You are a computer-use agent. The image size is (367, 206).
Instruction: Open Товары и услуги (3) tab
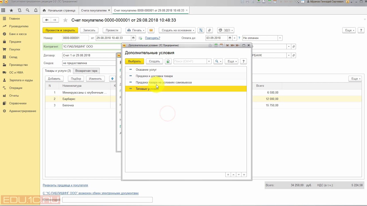[x=58, y=71]
